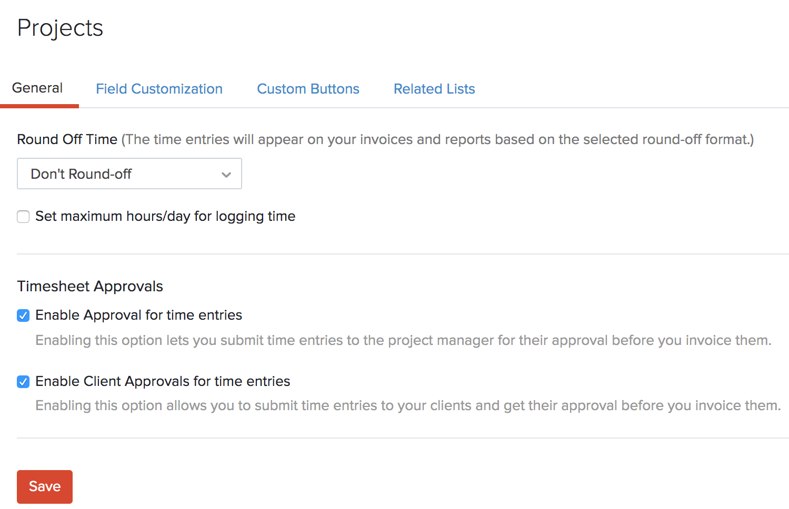The width and height of the screenshot is (789, 509).
Task: Select the Related Lists tab
Action: tap(434, 89)
